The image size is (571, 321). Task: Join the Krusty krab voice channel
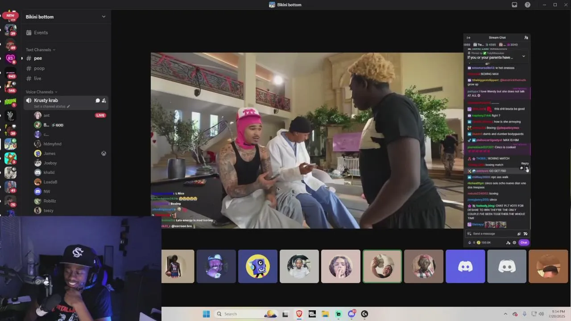click(x=46, y=101)
